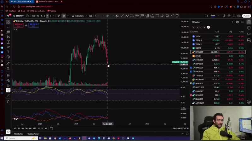Image resolution: width=252 pixels, height=141 pixels.
Task: Open the alerts clock icon
Action: pos(249,28)
